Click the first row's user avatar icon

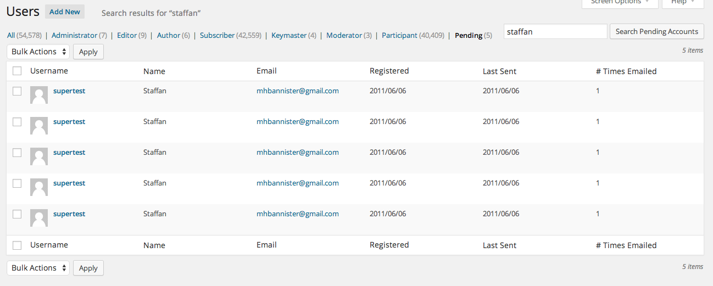click(x=39, y=95)
